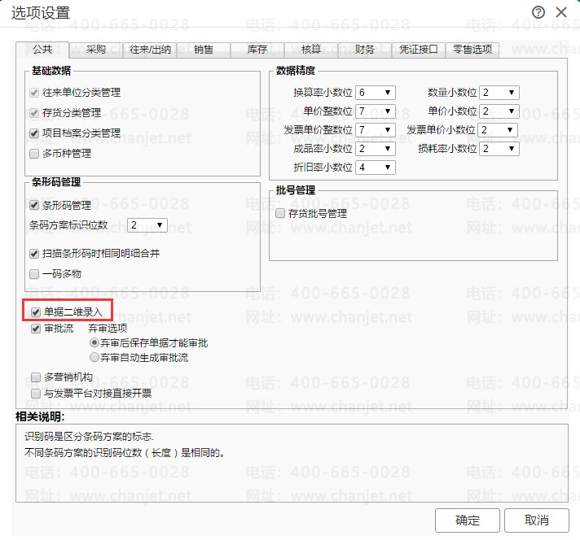The width and height of the screenshot is (580, 540).
Task: Click the 基础数据 group title
Action: tap(51, 71)
